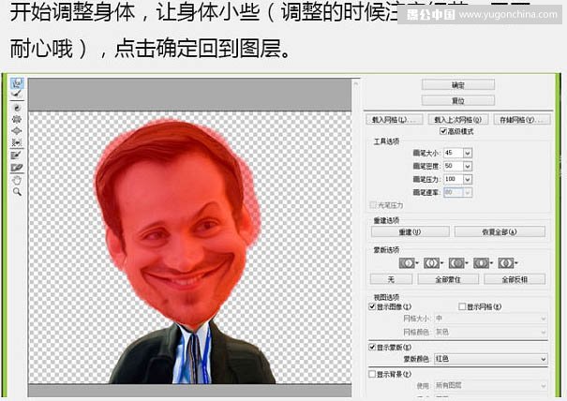Click the 载入上次网格 button
The image size is (567, 401).
click(458, 120)
